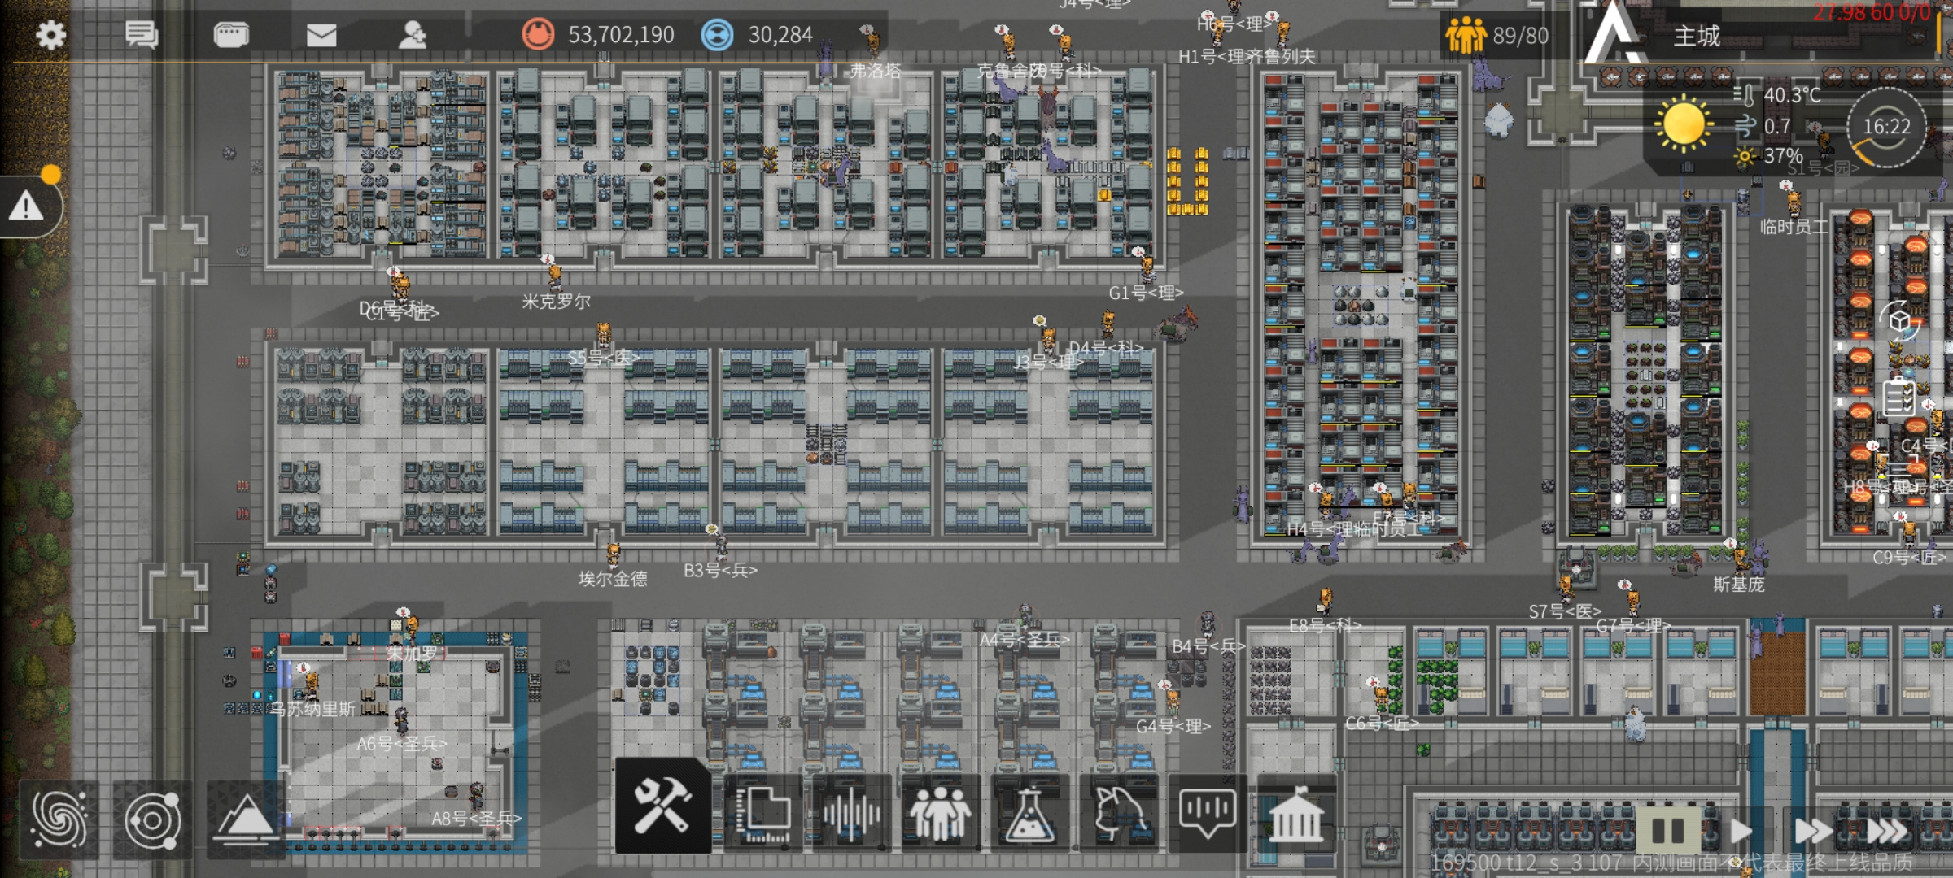Tap the rotating cube icon

[1899, 321]
